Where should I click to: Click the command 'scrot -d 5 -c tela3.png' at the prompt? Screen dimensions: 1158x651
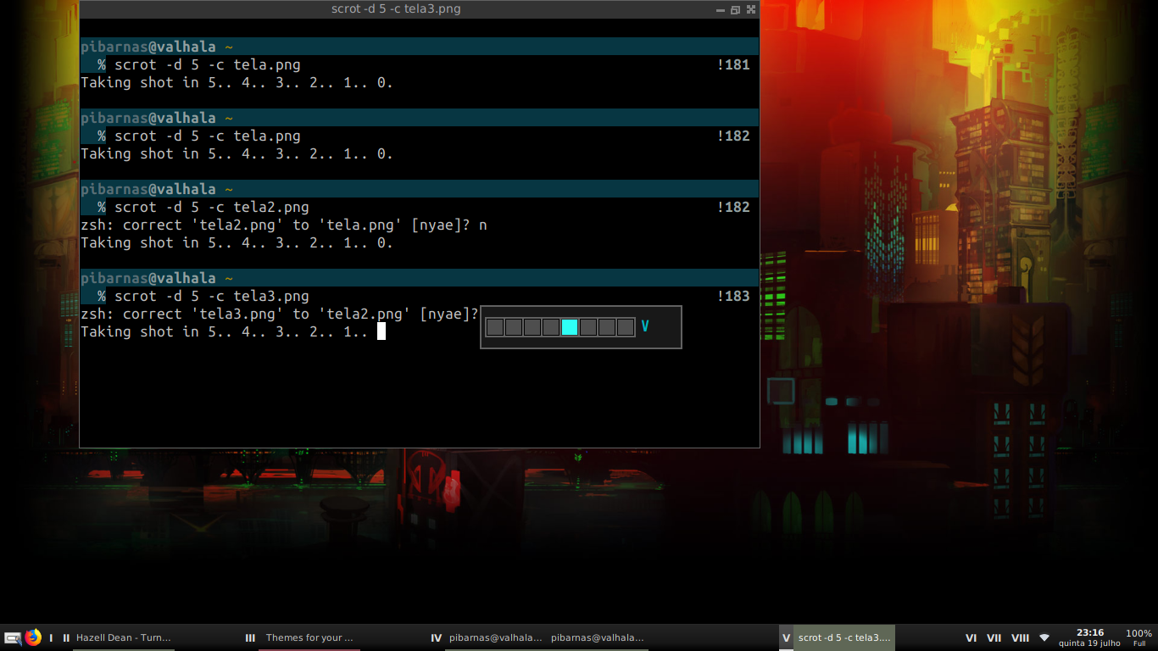212,296
